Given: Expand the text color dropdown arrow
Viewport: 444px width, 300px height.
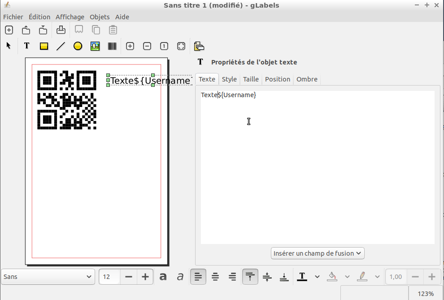Looking at the screenshot, I should click(x=317, y=277).
